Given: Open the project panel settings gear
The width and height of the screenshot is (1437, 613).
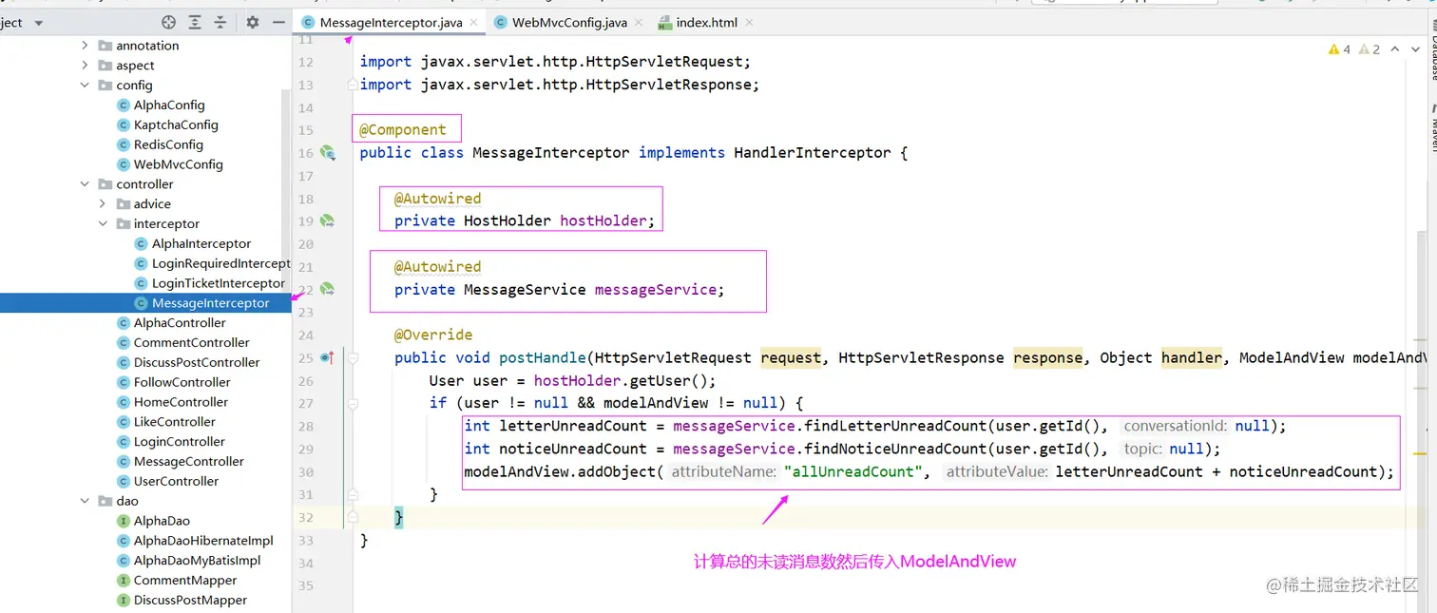Looking at the screenshot, I should point(252,22).
